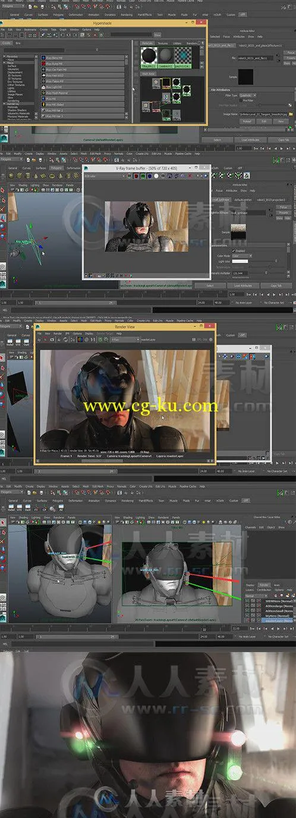This screenshot has width=296, height=818.
Task: Toggle the first column icon on masterLayer row
Action: [x=247, y=620]
